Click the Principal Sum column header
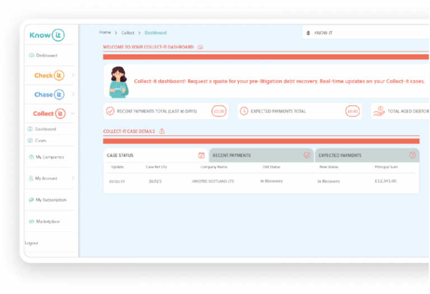The height and width of the screenshot is (294, 430). click(386, 167)
